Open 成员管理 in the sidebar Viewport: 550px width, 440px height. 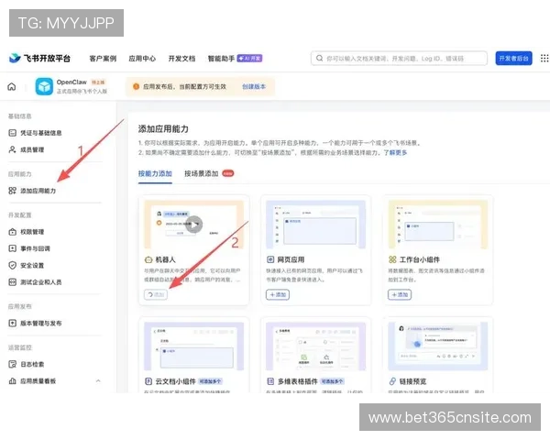pos(31,149)
